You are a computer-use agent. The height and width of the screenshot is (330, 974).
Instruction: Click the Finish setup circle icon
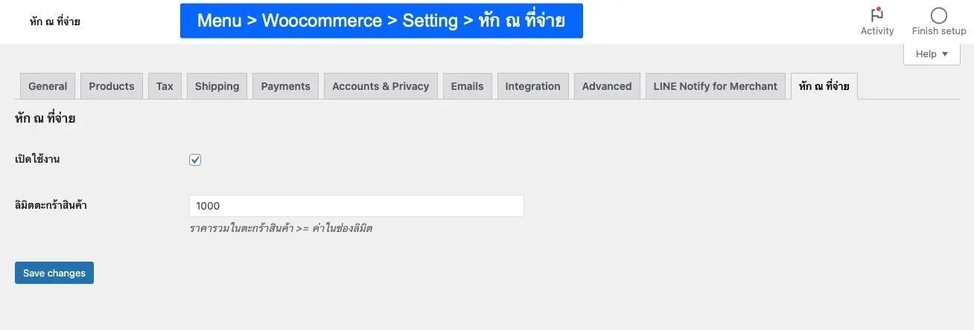[939, 15]
